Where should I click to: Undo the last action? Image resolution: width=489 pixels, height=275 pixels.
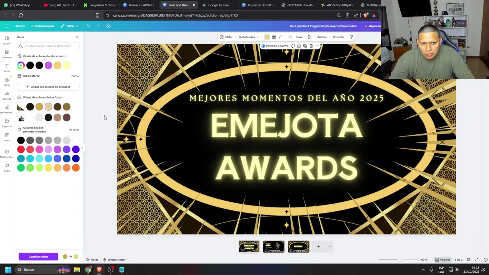pyautogui.click(x=88, y=26)
